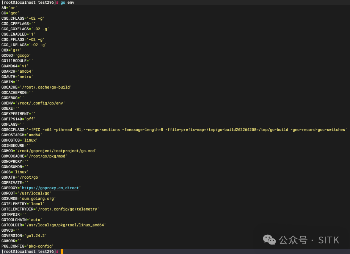This screenshot has height=254, width=350.
Task: Click the PKG_CONFIG 'pkg-config' value
Action: click(40, 246)
